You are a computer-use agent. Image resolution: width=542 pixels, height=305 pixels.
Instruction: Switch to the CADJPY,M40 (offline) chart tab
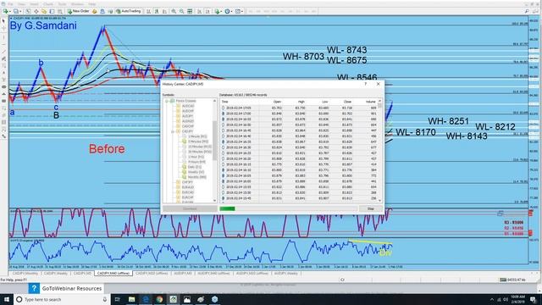pos(113,273)
